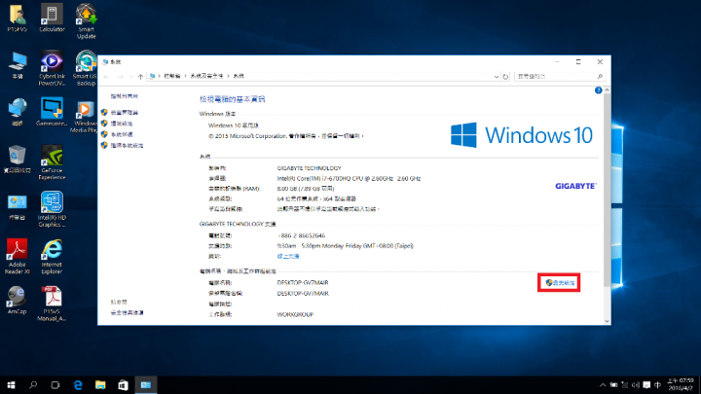Viewport: 701px width, 394px height.
Task: Click the taskbar clock showing 07:59
Action: (x=680, y=384)
